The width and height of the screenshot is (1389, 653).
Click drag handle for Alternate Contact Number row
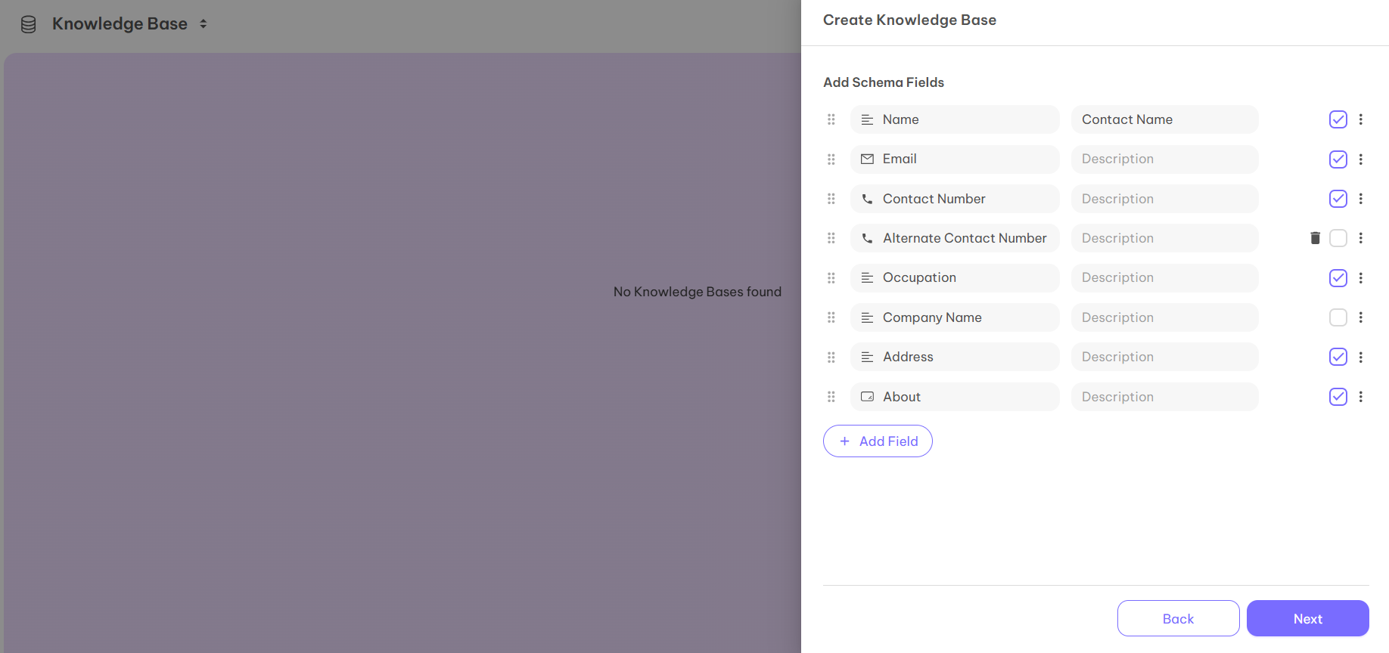tap(831, 238)
